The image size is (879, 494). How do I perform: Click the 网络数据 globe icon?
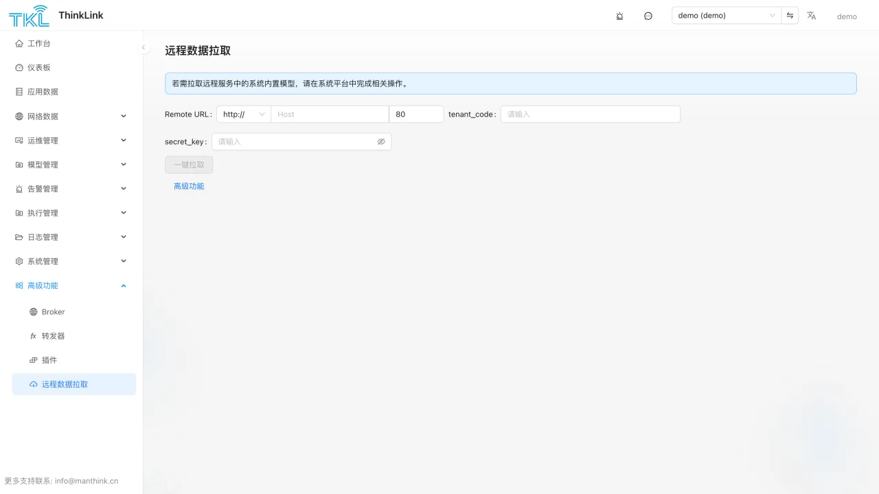tap(19, 116)
